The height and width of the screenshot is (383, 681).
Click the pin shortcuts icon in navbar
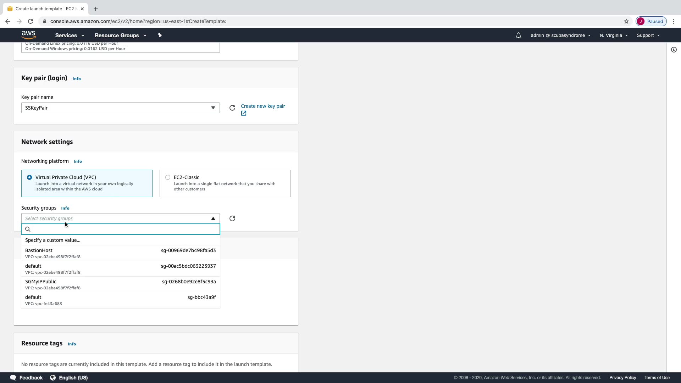tap(160, 35)
